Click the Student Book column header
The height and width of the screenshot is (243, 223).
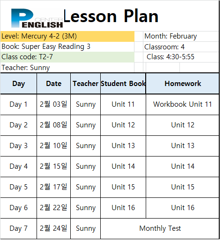coord(123,84)
